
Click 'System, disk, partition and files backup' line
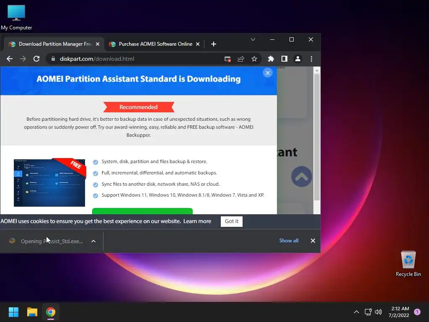pos(154,161)
